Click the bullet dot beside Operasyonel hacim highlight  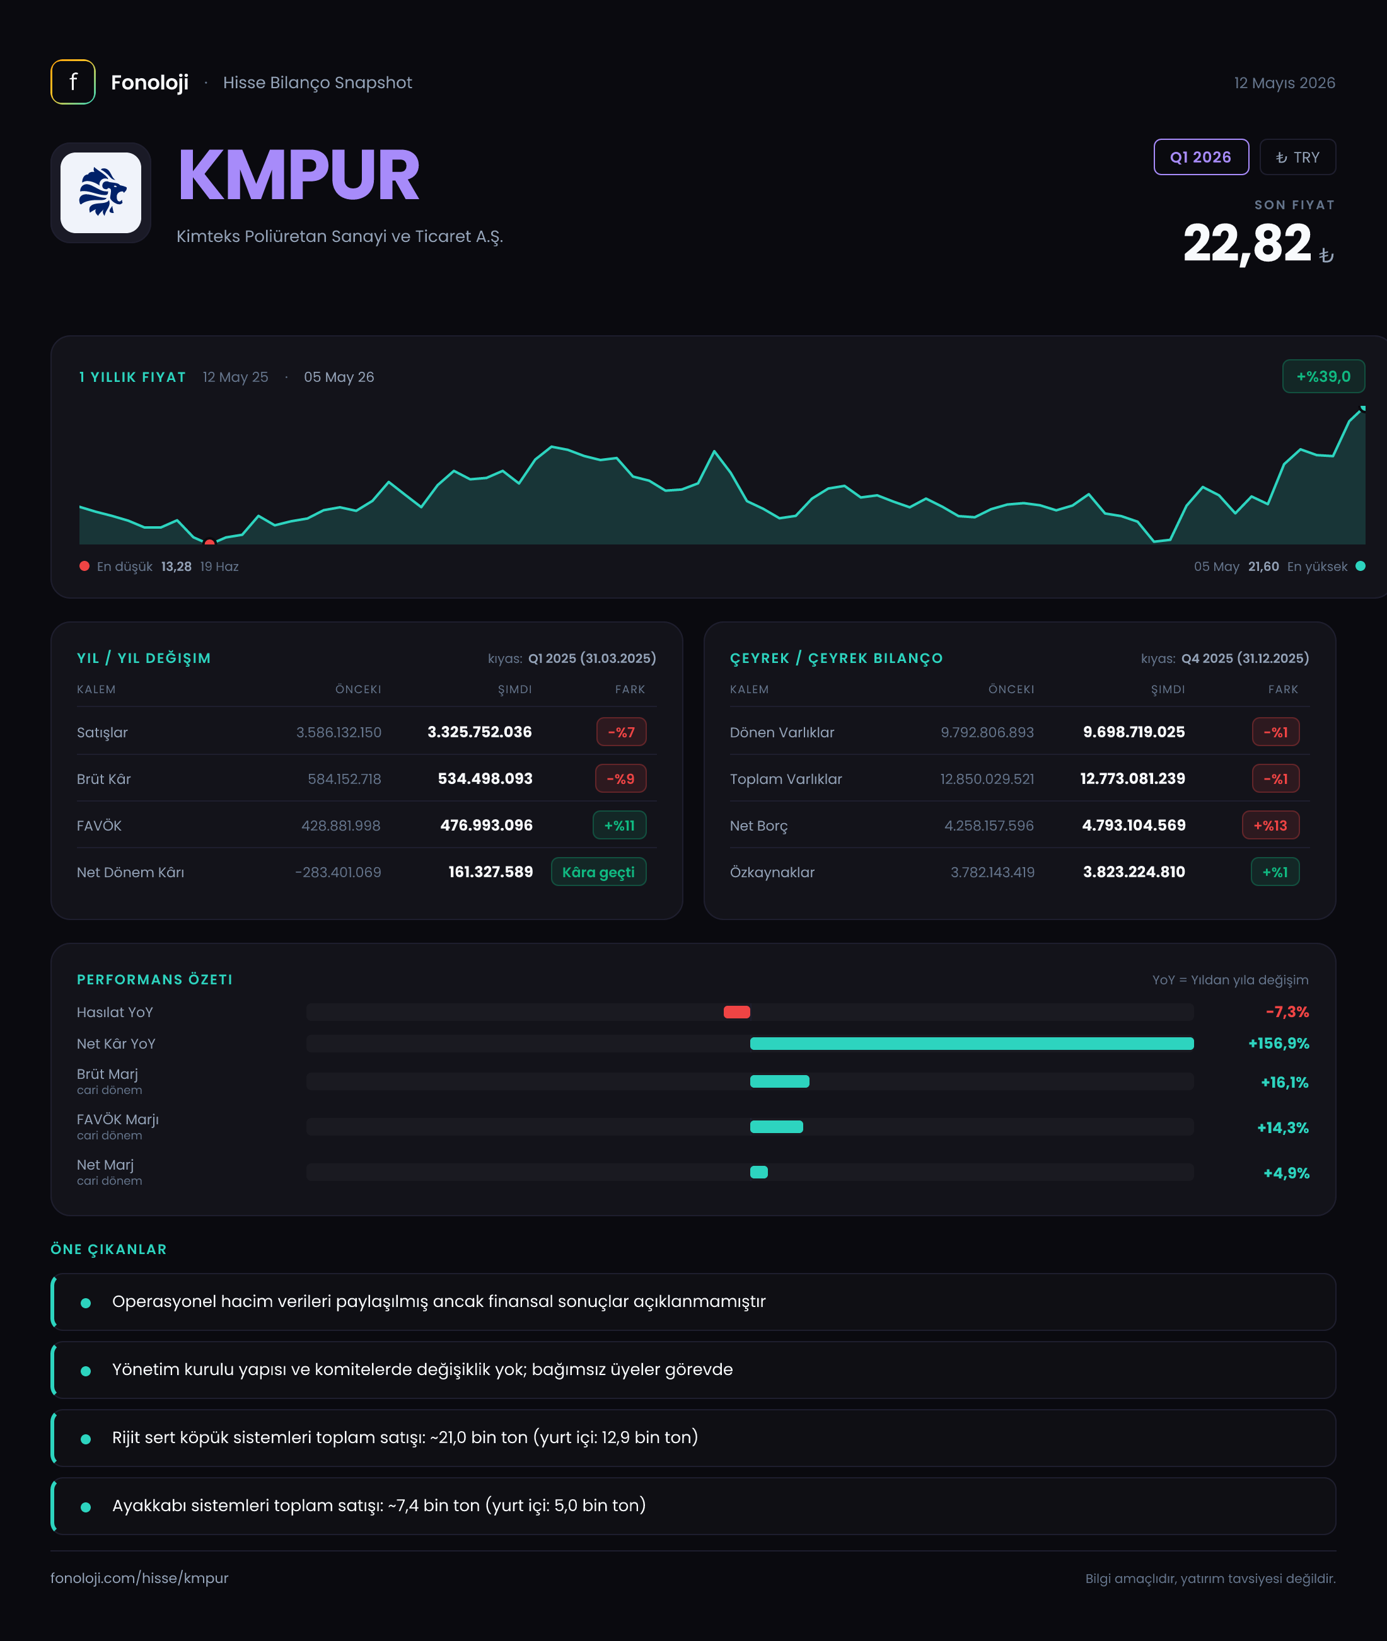86,1303
